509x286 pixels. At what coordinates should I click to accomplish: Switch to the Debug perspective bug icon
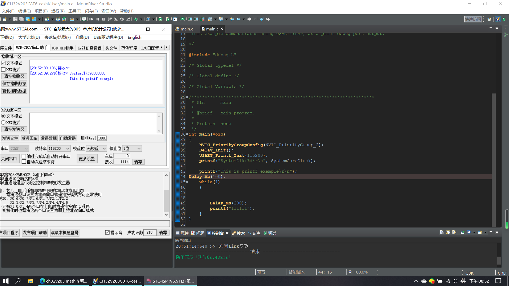tap(504, 19)
